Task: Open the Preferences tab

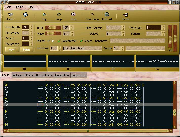Action: [79, 75]
